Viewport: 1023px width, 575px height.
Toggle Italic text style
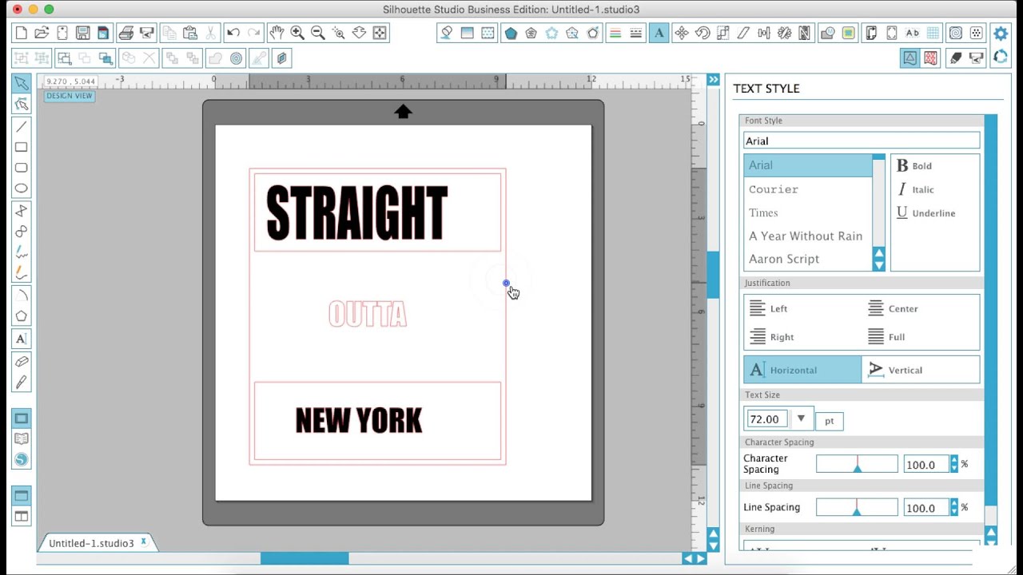(x=915, y=190)
